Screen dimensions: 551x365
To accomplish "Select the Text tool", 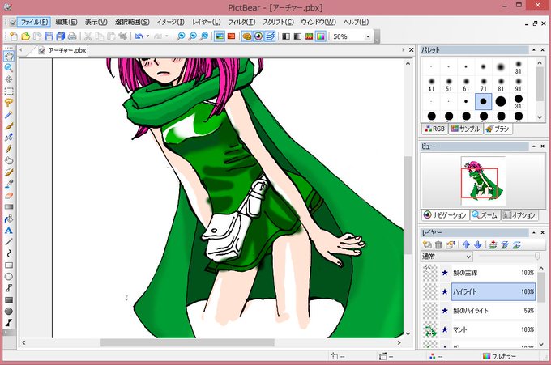I will 9,230.
